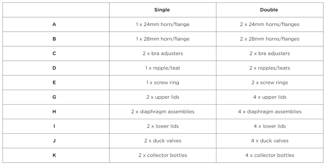Select row label B
325x164 pixels.
(54, 39)
